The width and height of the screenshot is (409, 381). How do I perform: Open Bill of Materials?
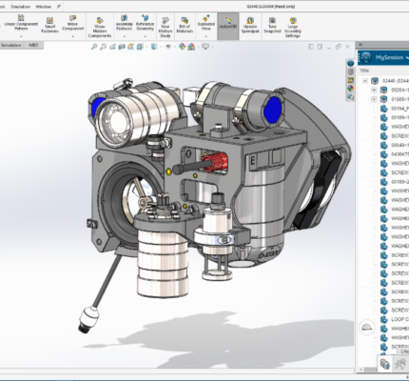click(185, 26)
